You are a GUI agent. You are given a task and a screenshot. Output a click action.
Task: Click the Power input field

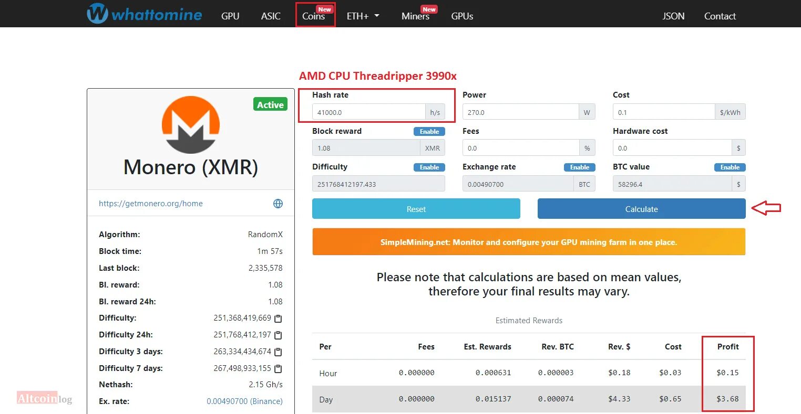(x=520, y=112)
